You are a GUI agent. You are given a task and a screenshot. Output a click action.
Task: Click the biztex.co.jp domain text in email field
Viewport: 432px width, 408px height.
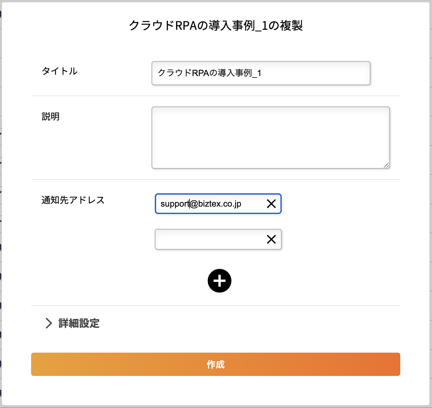(220, 204)
